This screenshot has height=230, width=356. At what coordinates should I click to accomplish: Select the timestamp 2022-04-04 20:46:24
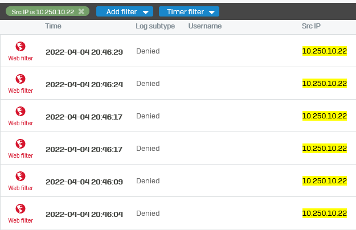[x=84, y=85]
